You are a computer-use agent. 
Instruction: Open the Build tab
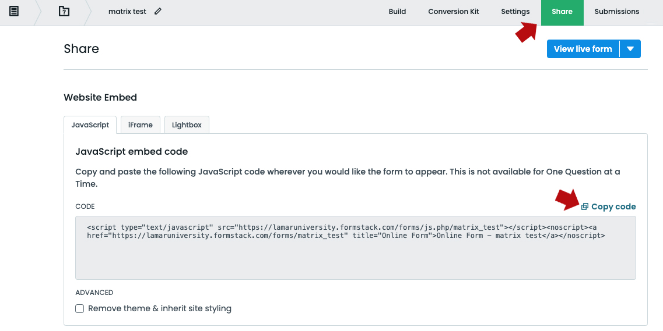(397, 12)
